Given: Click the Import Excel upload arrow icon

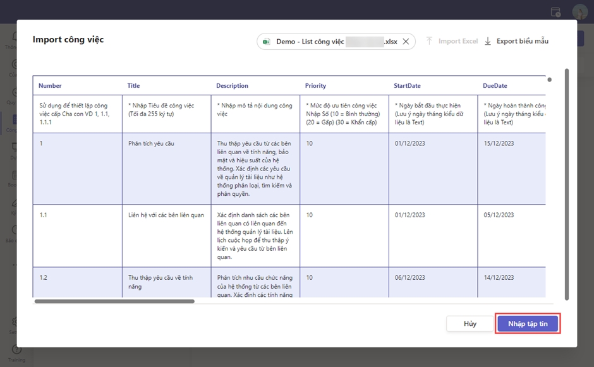Looking at the screenshot, I should (x=430, y=41).
